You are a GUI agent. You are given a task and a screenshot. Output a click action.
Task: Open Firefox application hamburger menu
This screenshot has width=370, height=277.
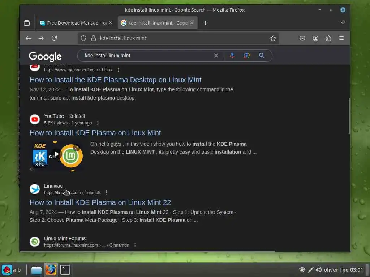[341, 38]
